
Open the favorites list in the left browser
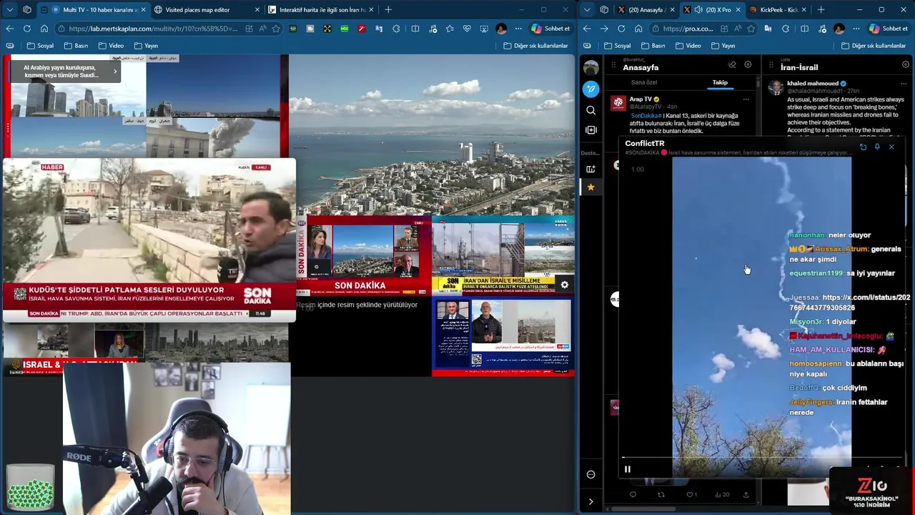pyautogui.click(x=449, y=29)
